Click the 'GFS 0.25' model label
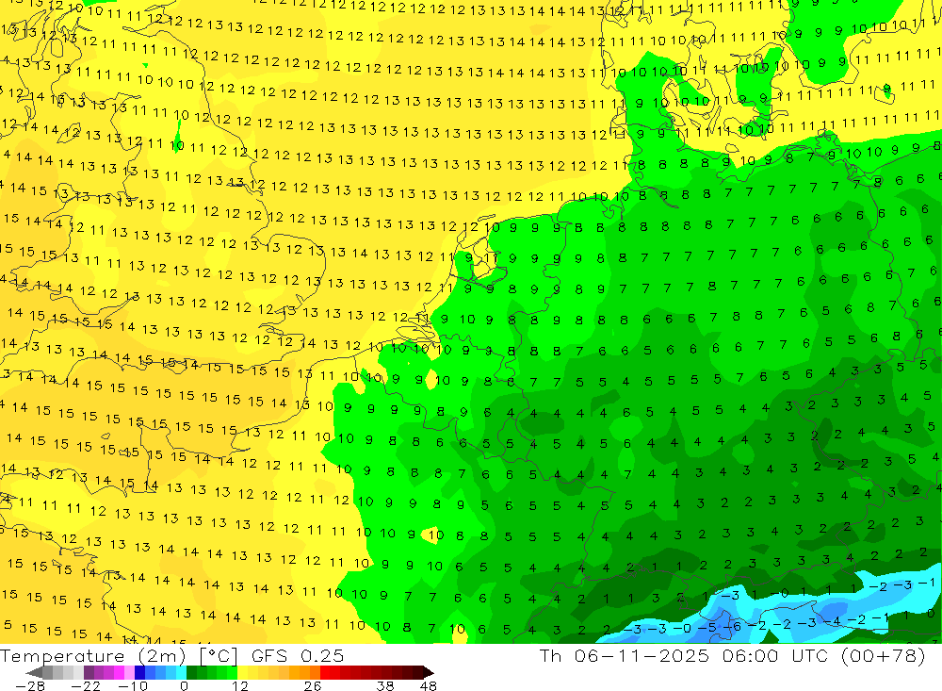 click(x=298, y=655)
